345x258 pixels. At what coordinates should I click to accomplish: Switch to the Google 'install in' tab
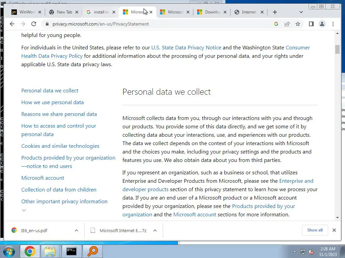tap(98, 12)
